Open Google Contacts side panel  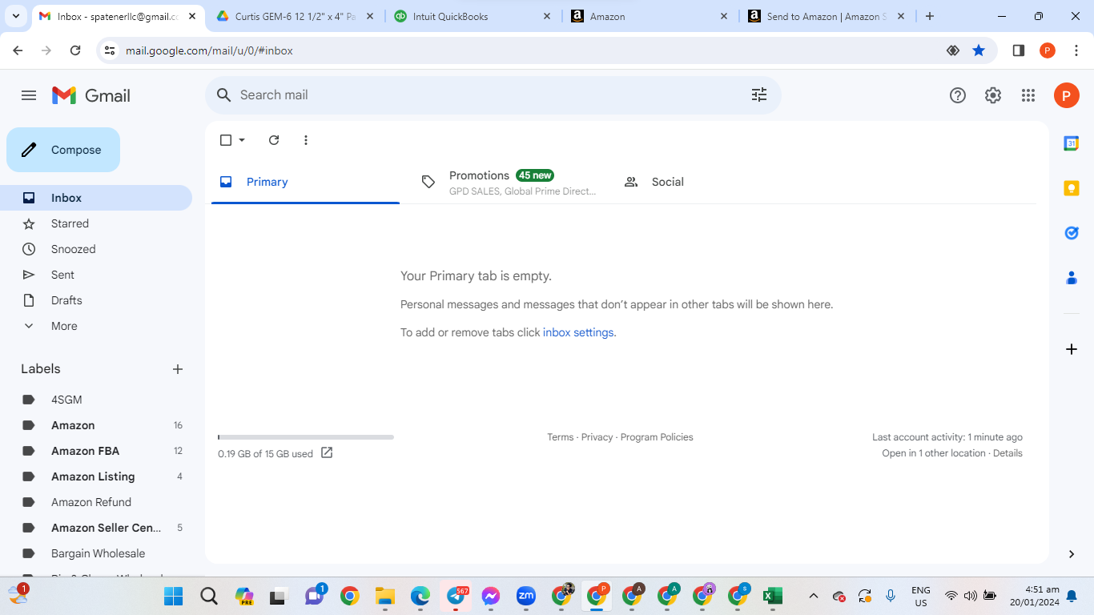click(x=1072, y=278)
